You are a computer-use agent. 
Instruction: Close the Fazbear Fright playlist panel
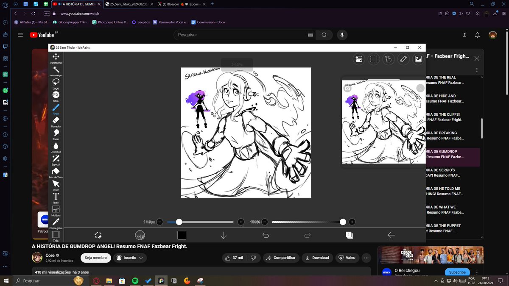[x=477, y=58]
